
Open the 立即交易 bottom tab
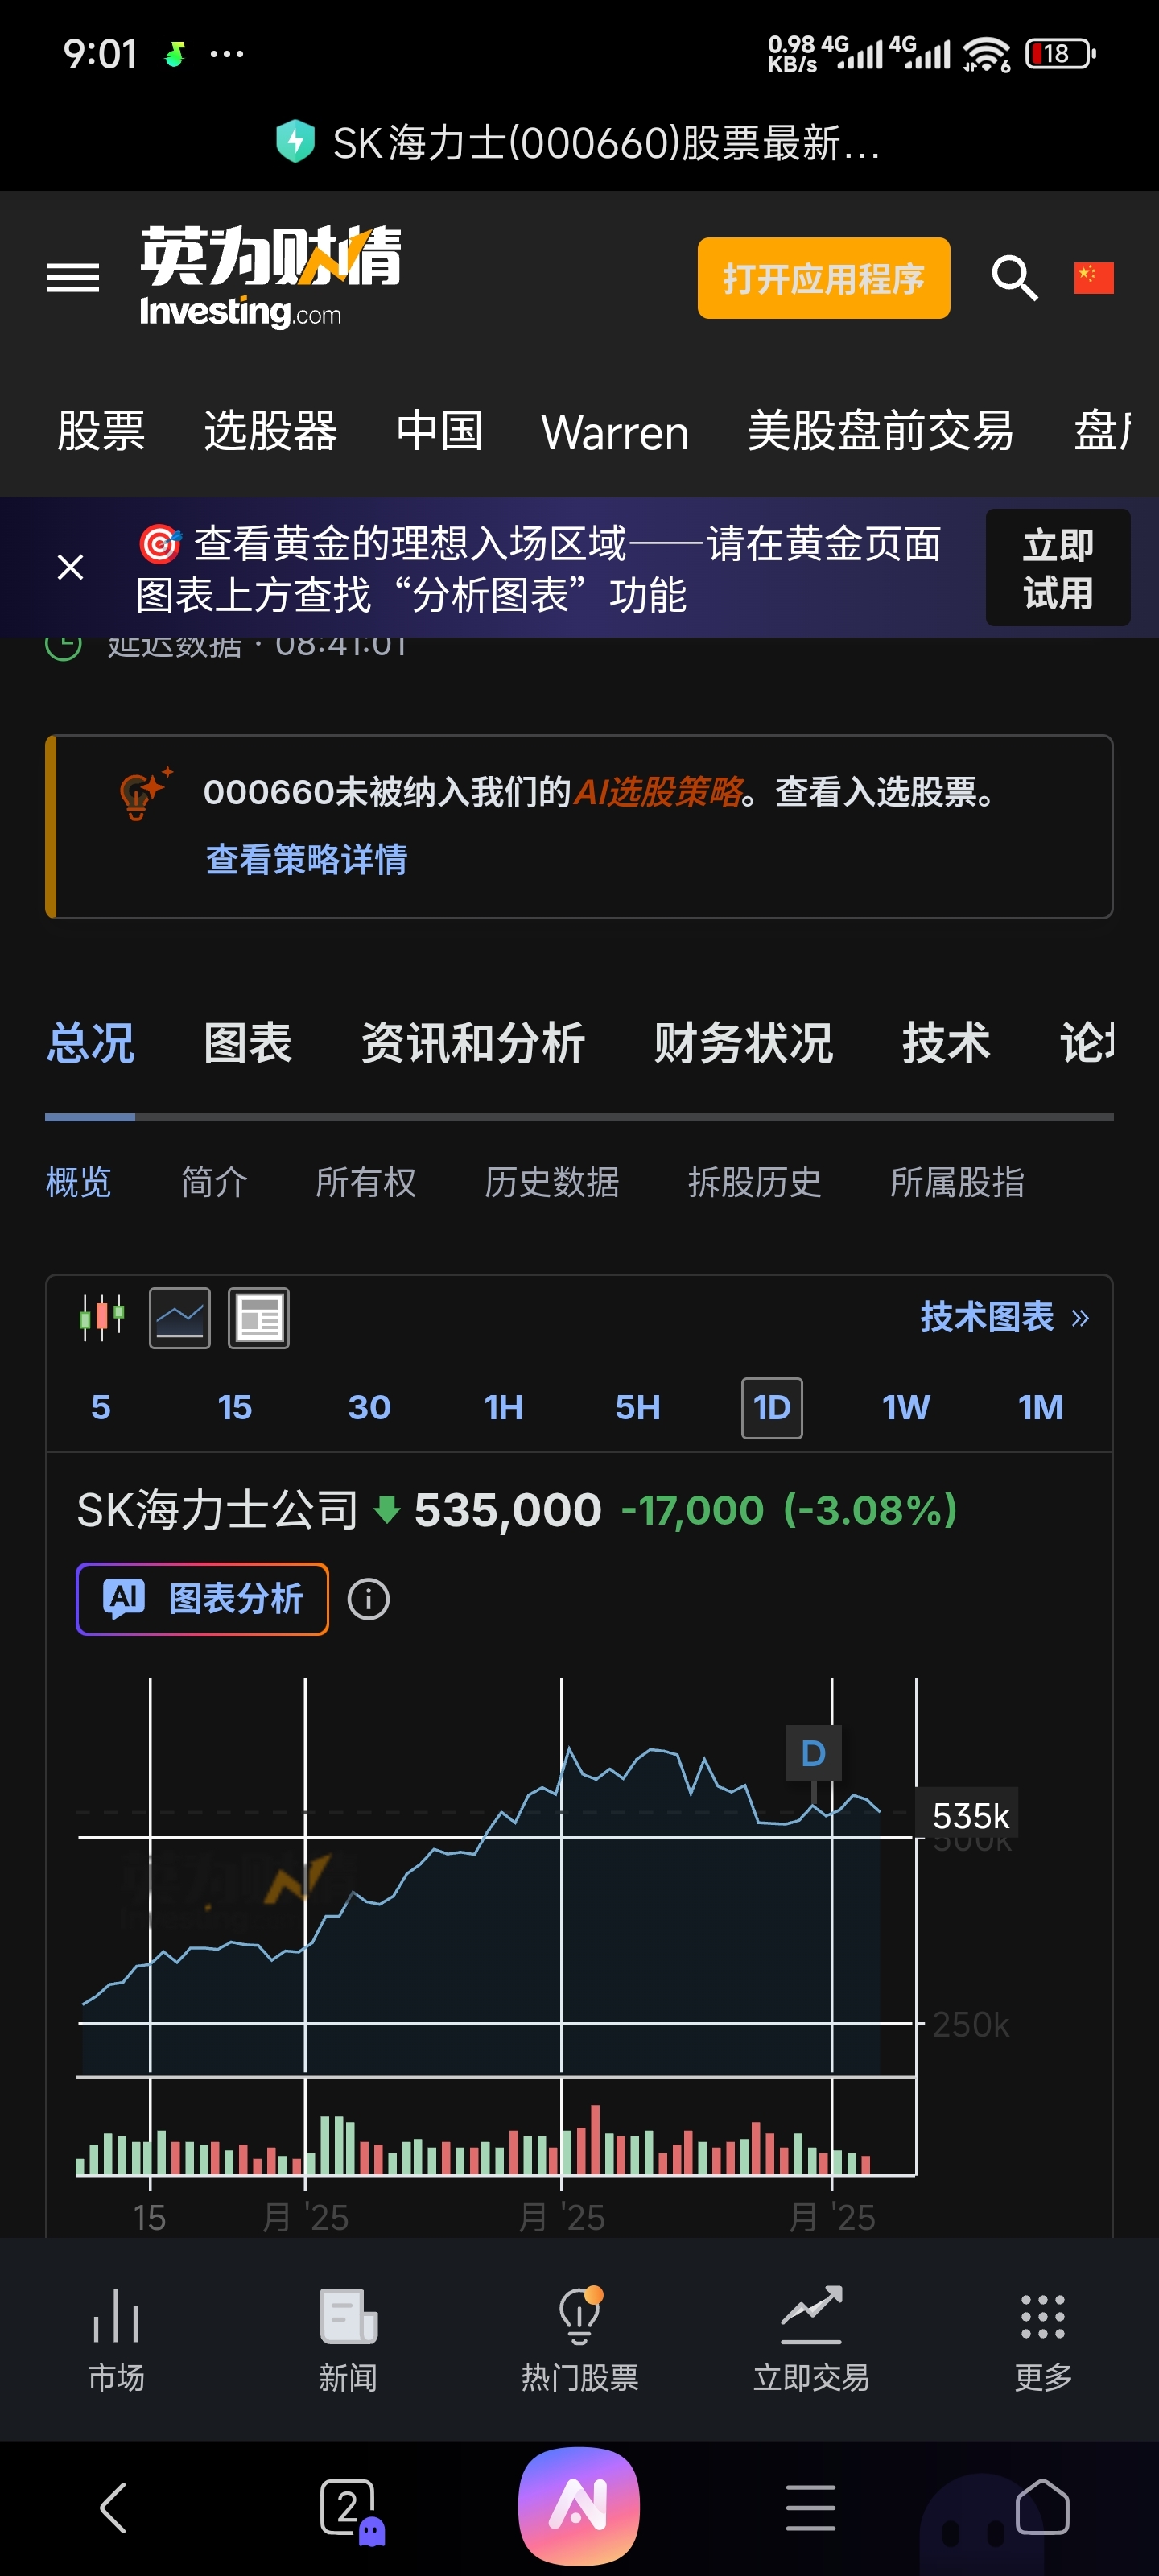coord(811,2339)
